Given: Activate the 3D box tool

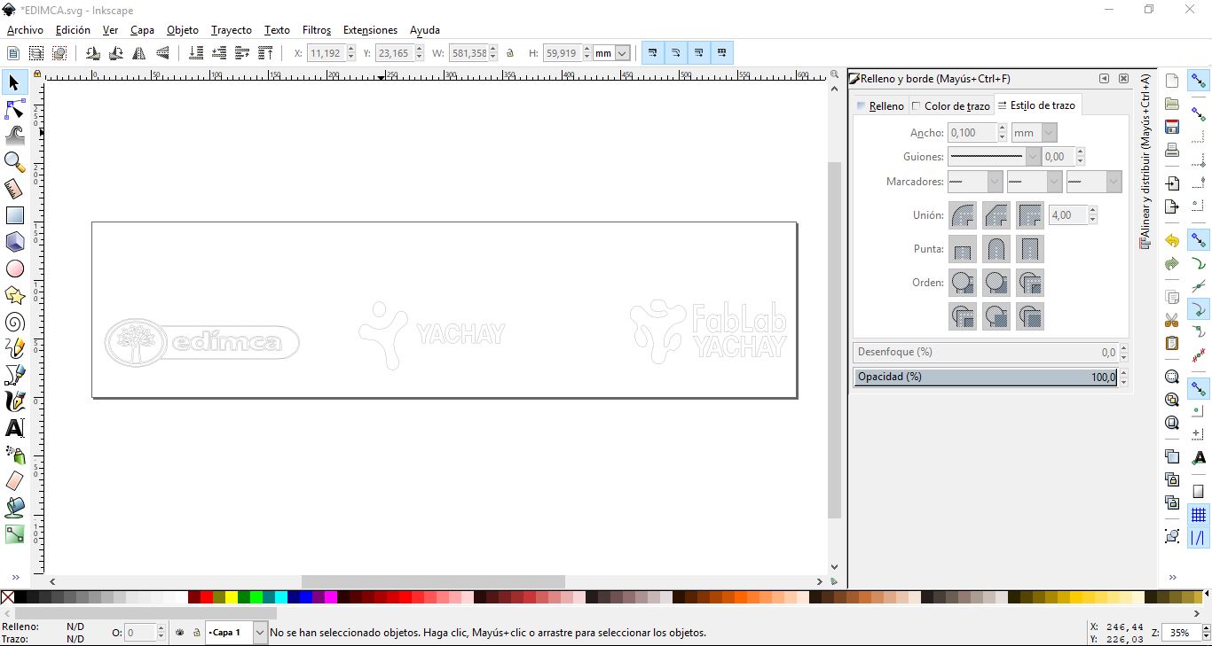Looking at the screenshot, I should 14,242.
